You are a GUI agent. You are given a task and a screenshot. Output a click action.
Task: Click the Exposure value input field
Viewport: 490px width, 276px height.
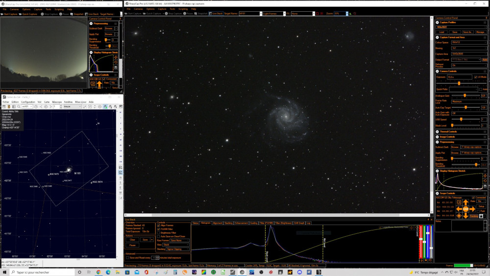[460, 77]
